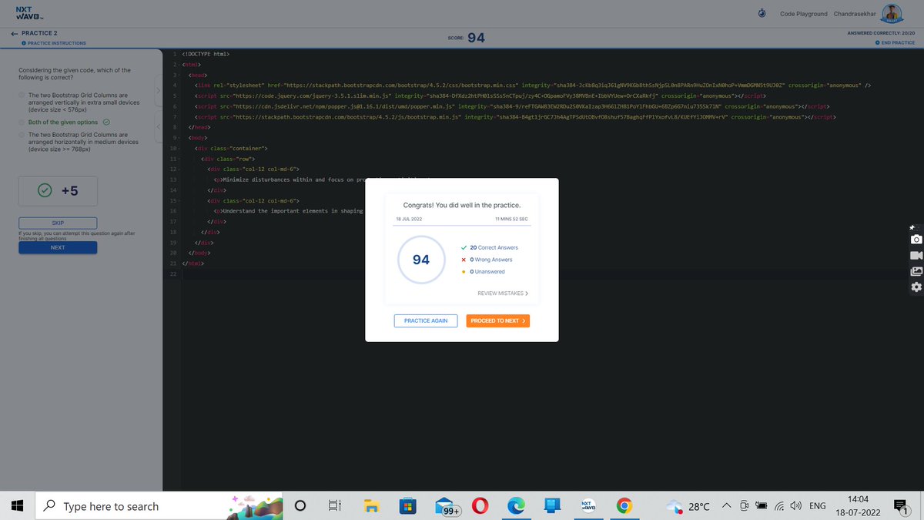
Task: Open Chandrasekhar profile avatar
Action: [x=892, y=13]
